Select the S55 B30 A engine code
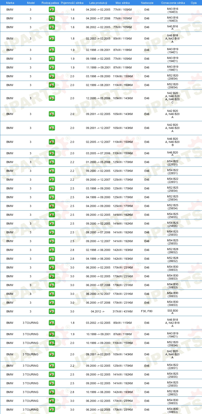This screenshot has height=414, width=202. (x=173, y=312)
